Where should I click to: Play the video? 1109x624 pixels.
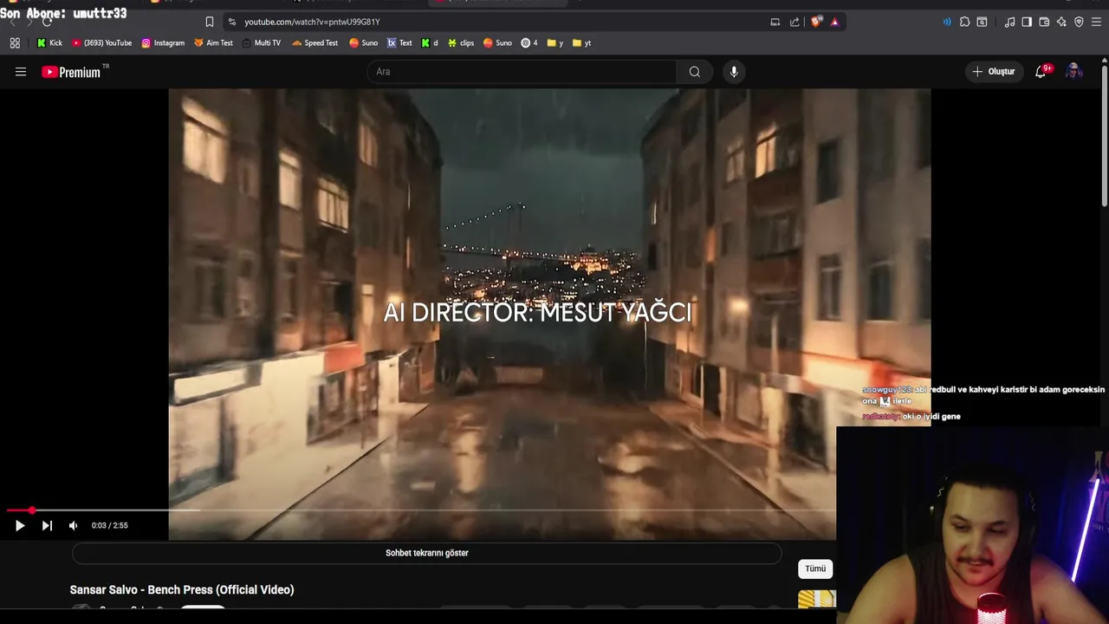pos(20,525)
